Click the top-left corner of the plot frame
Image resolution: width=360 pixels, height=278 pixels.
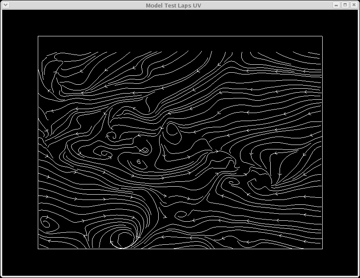[38, 36]
